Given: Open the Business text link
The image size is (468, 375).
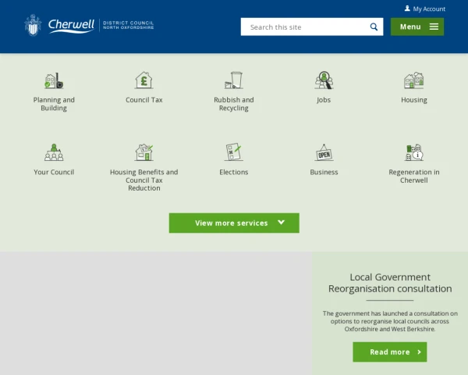Looking at the screenshot, I should click(x=324, y=172).
